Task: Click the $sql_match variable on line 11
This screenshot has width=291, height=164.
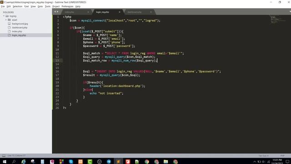Action: (91, 53)
